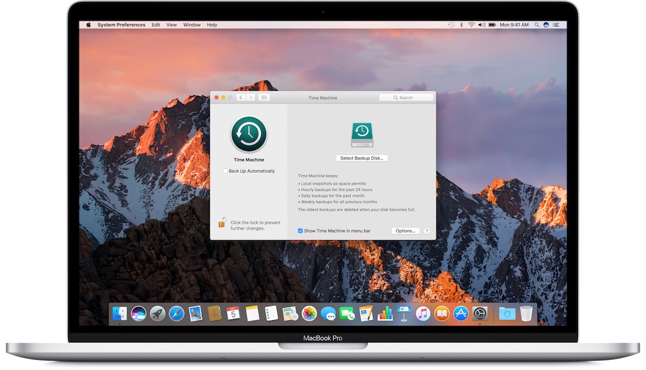The width and height of the screenshot is (646, 370).
Task: Click the Mon 9:41 AM clock
Action: [x=514, y=25]
